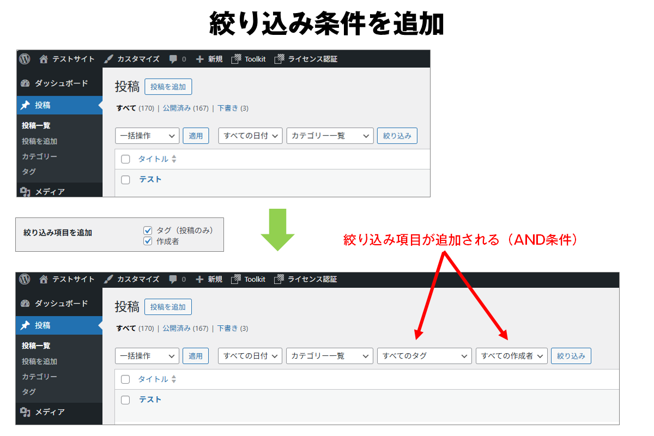
Task: Click 適用 button in bottom screenshot
Action: (x=196, y=356)
